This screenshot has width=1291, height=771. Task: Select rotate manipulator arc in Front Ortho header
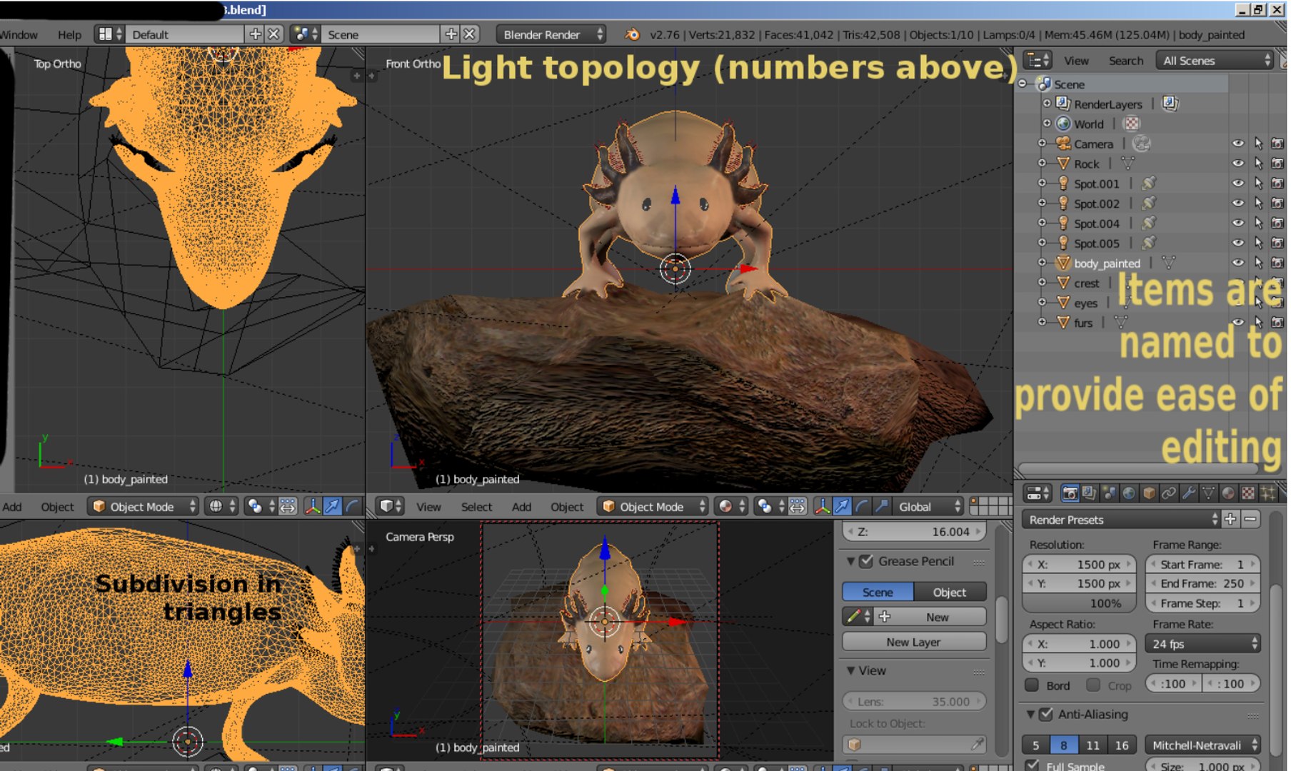[x=862, y=507]
